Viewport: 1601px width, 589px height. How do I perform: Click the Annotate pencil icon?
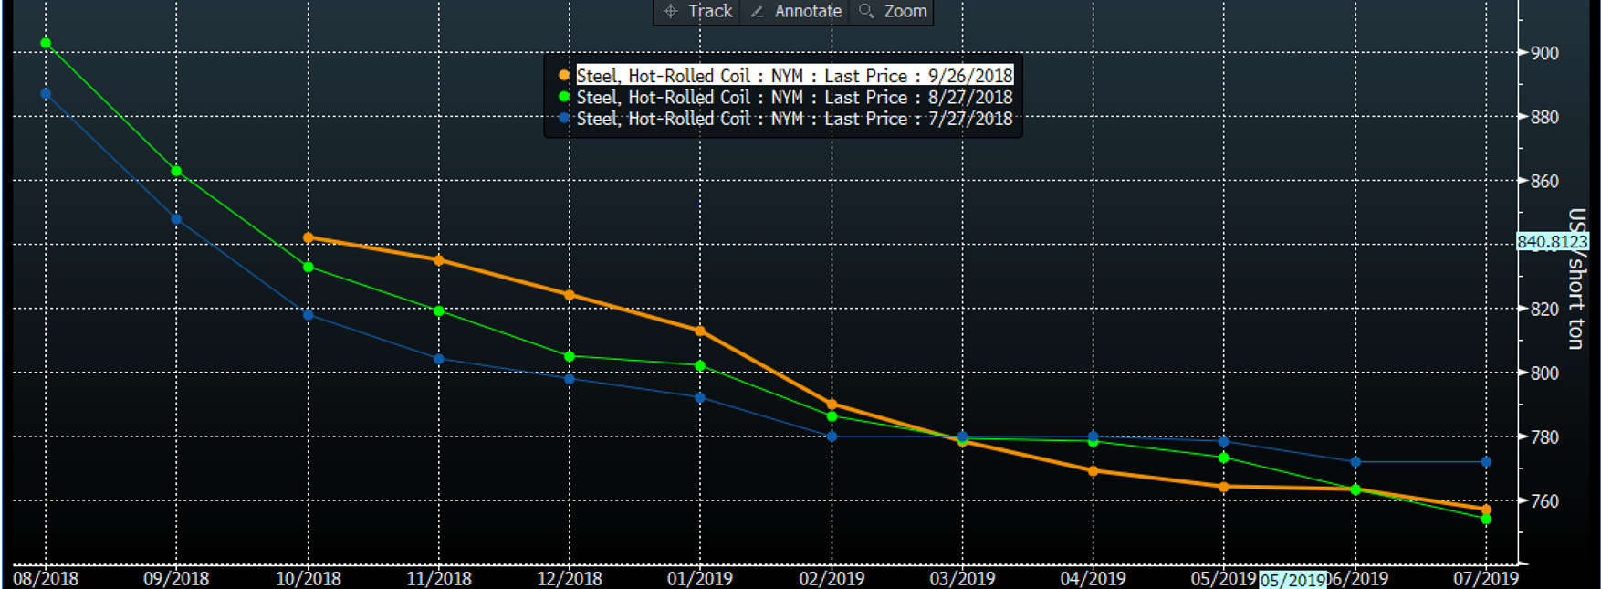(757, 11)
